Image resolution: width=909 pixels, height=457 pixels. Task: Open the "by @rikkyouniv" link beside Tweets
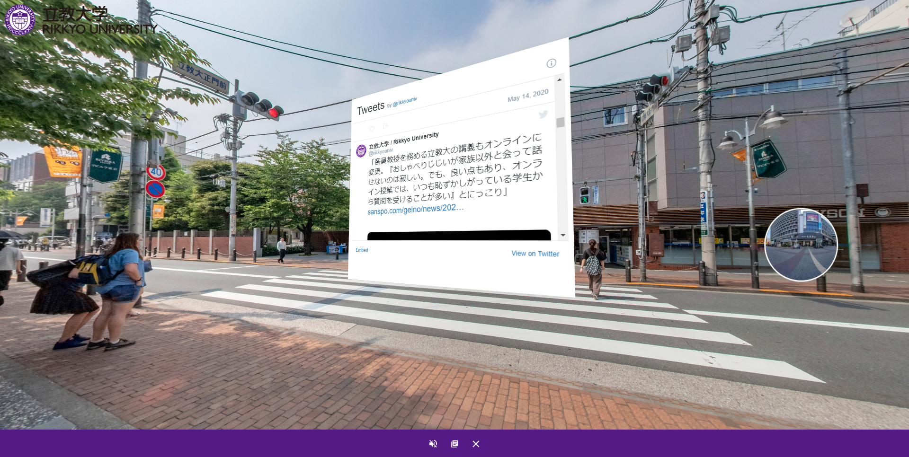pyautogui.click(x=402, y=102)
